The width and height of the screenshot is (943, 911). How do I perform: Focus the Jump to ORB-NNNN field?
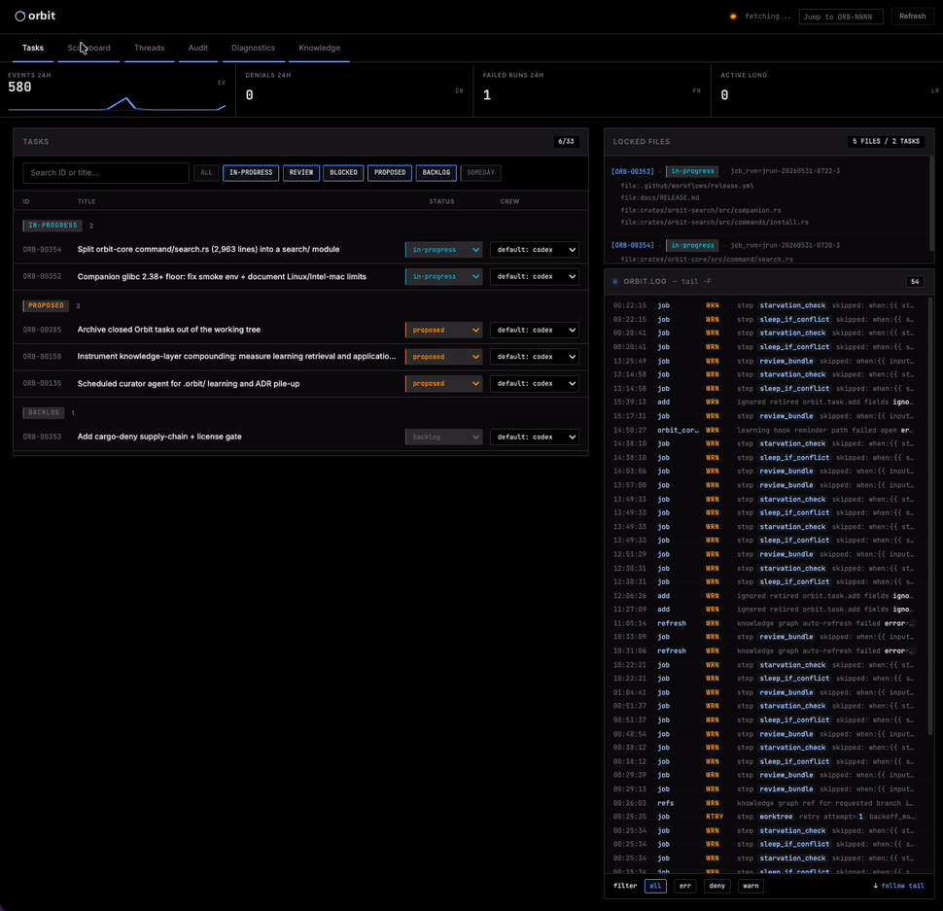841,17
